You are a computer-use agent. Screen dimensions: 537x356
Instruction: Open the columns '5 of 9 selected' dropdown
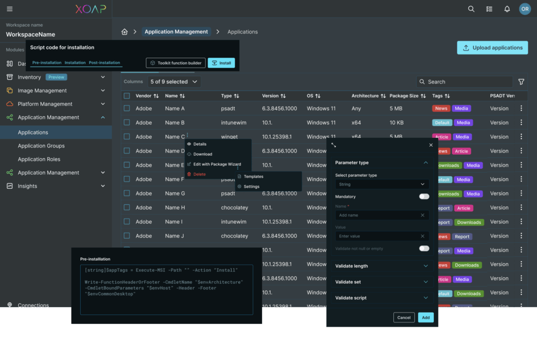coord(174,82)
